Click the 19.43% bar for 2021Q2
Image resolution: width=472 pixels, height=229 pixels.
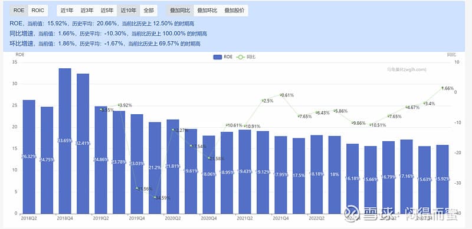click(245, 171)
